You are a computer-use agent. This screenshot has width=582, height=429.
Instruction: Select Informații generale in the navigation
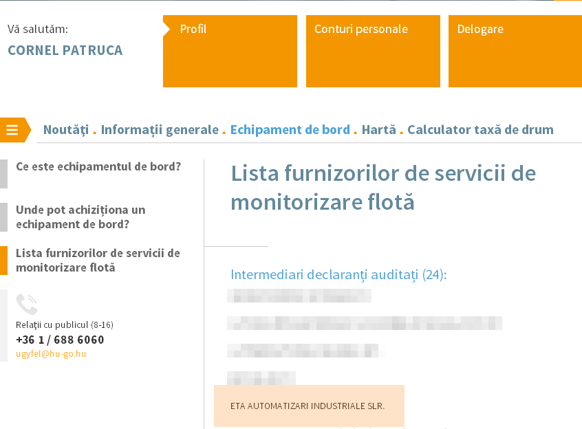pyautogui.click(x=160, y=130)
